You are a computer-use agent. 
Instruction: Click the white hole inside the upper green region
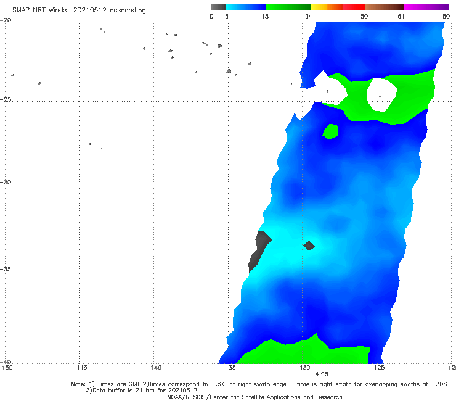tap(381, 94)
